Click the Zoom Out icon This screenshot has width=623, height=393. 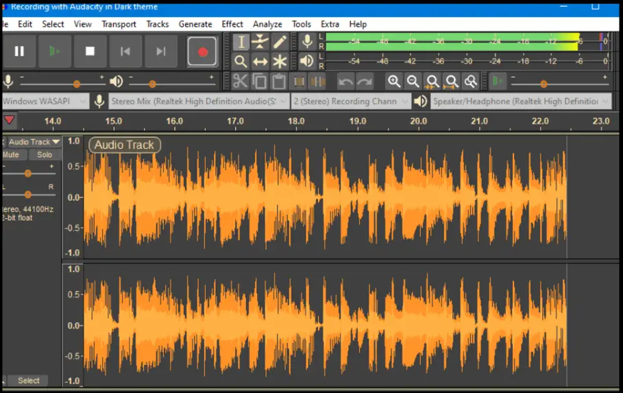413,82
